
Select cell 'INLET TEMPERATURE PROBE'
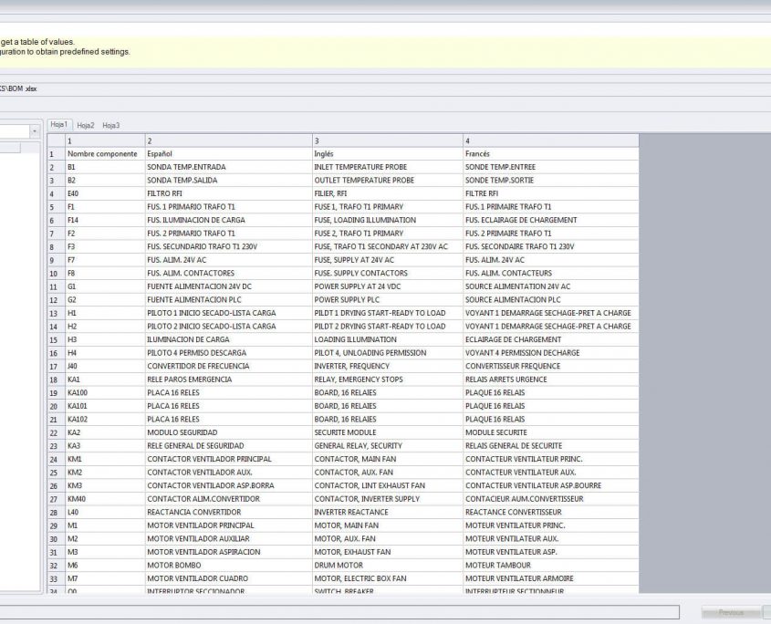click(388, 167)
